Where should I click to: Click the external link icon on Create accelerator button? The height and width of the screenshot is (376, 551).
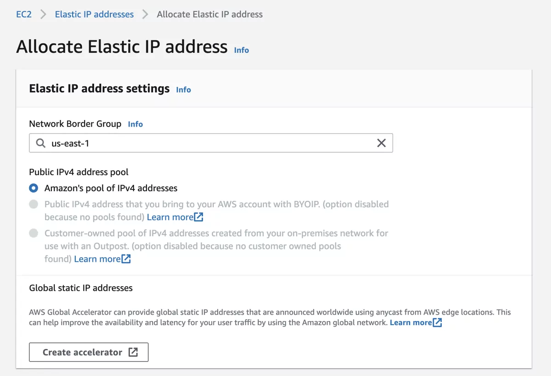point(133,352)
